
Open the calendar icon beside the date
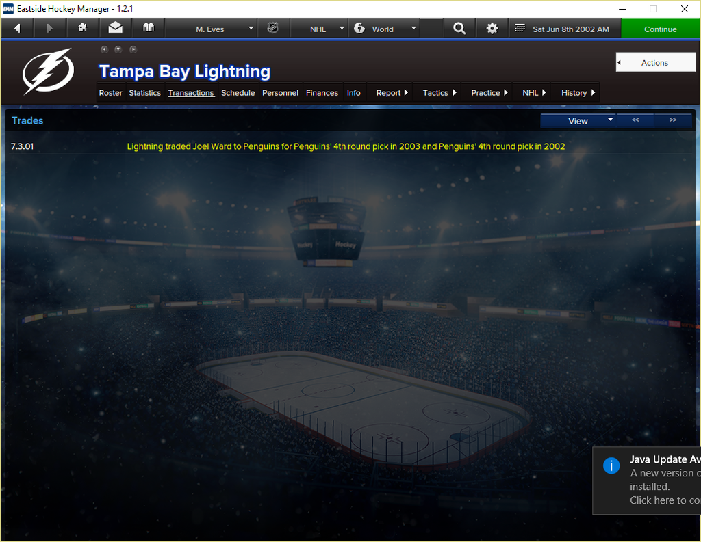click(520, 29)
